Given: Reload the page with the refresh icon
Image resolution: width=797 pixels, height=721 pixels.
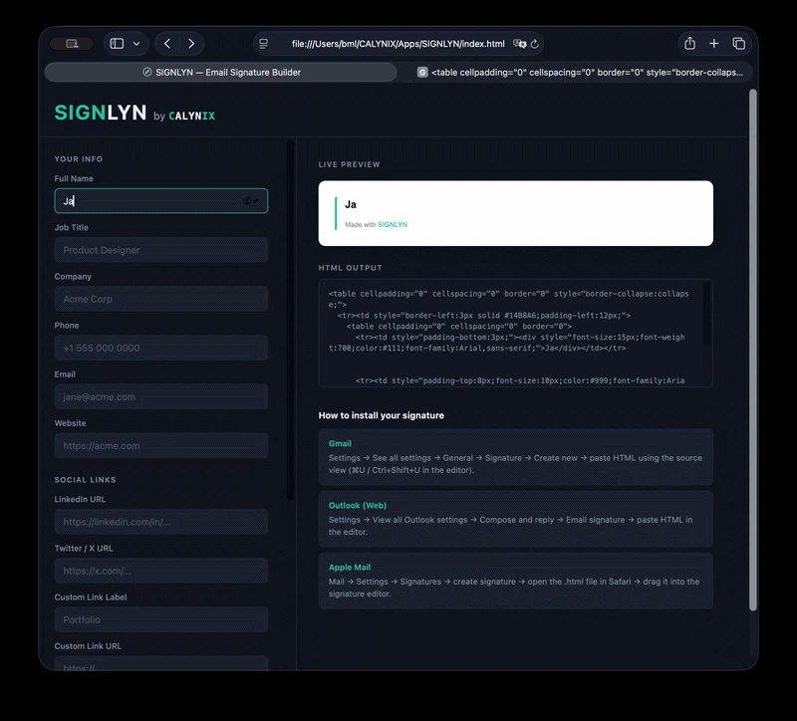Looking at the screenshot, I should tap(535, 44).
